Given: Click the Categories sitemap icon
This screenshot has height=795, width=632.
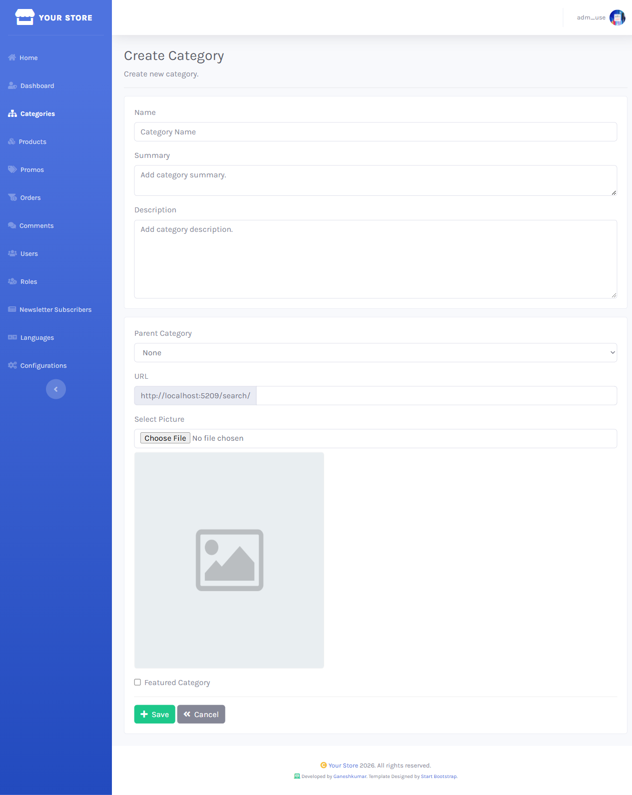Looking at the screenshot, I should tap(12, 113).
